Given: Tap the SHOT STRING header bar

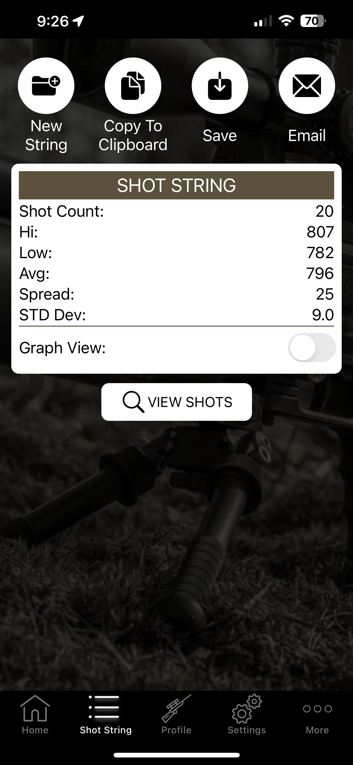Looking at the screenshot, I should click(176, 185).
